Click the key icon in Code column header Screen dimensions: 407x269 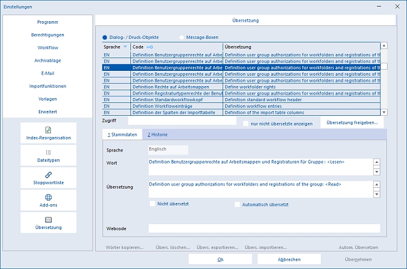150,47
